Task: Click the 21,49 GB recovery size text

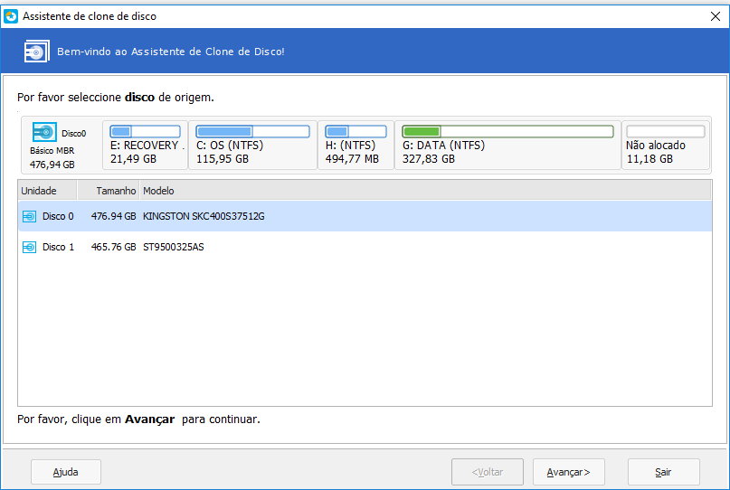Action: pyautogui.click(x=133, y=159)
